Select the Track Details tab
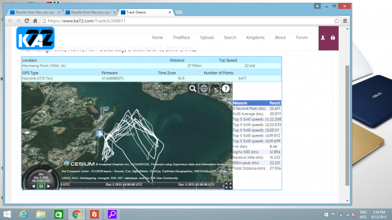392x220 pixels. [145, 12]
